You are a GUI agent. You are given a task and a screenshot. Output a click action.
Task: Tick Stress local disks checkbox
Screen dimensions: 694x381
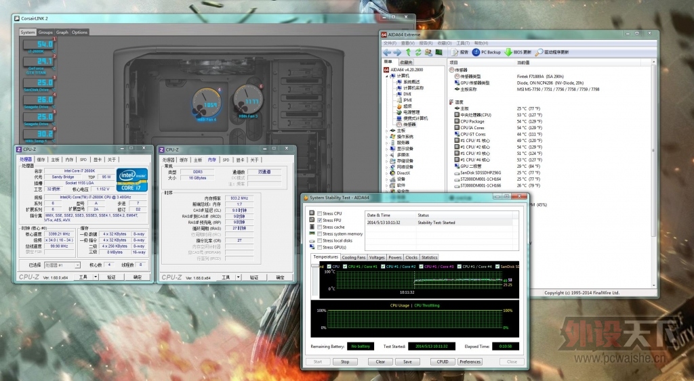[320, 240]
